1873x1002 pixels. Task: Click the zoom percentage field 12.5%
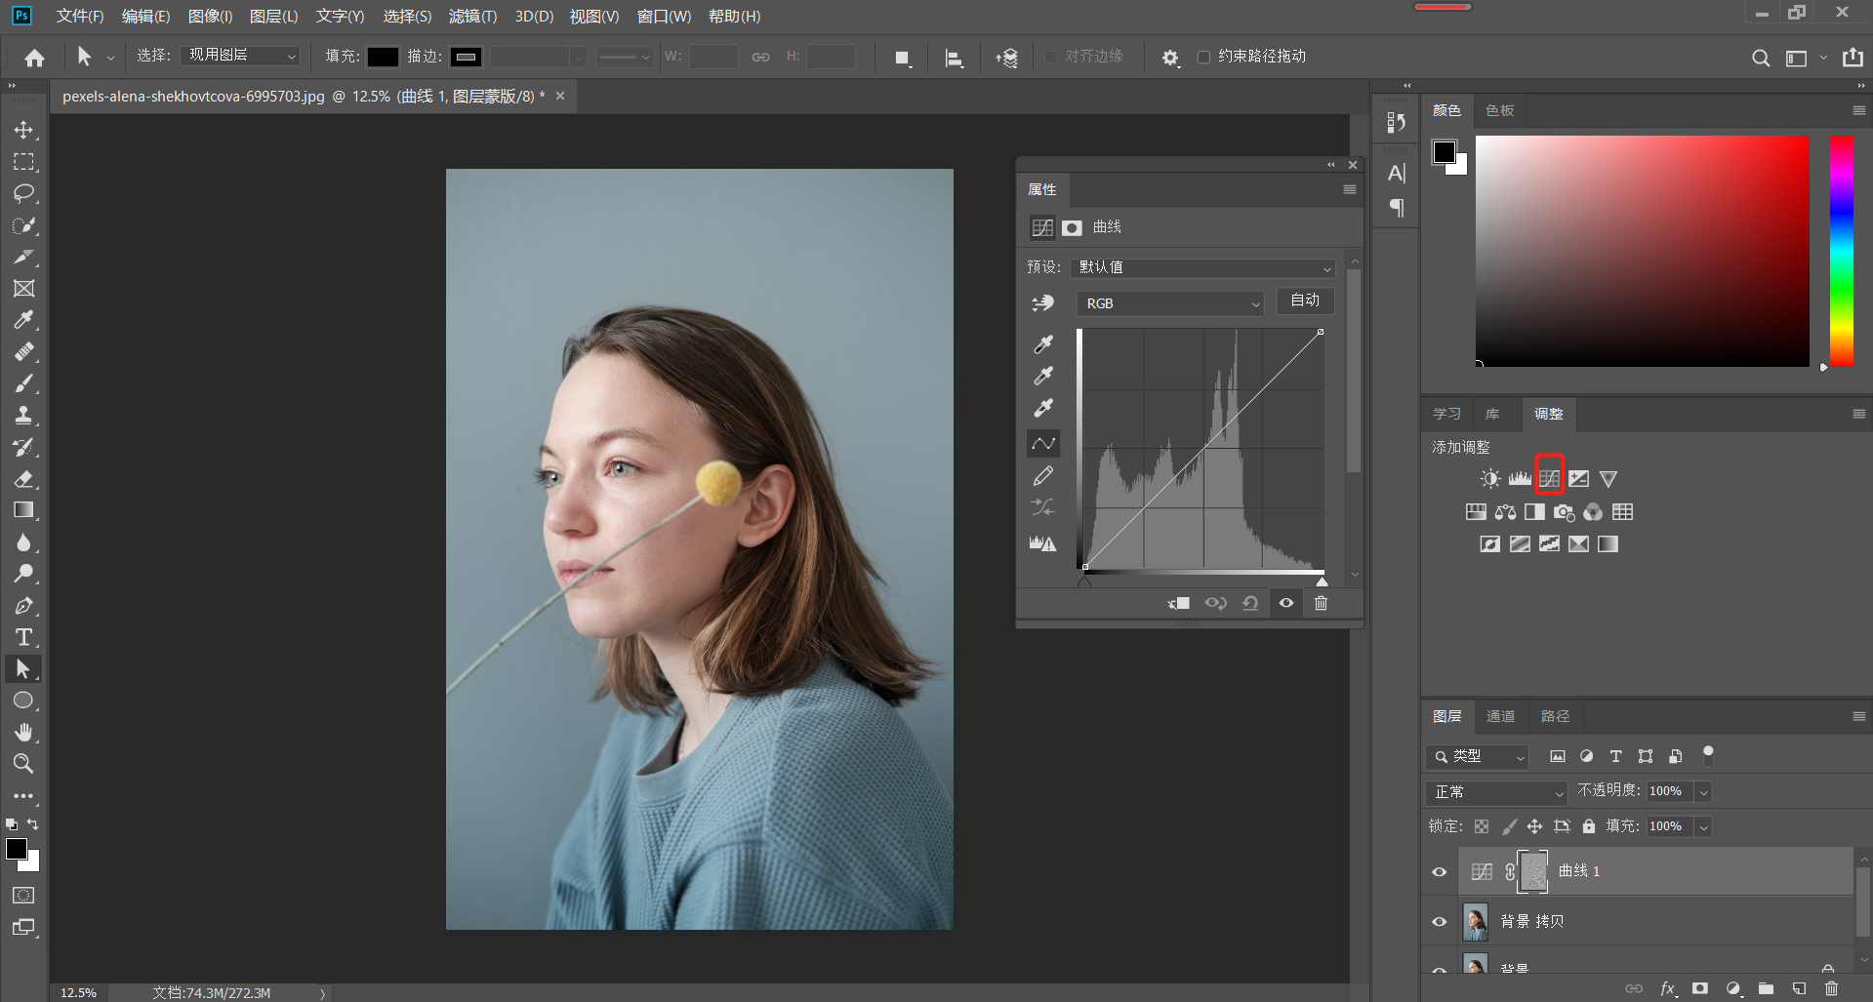(78, 992)
